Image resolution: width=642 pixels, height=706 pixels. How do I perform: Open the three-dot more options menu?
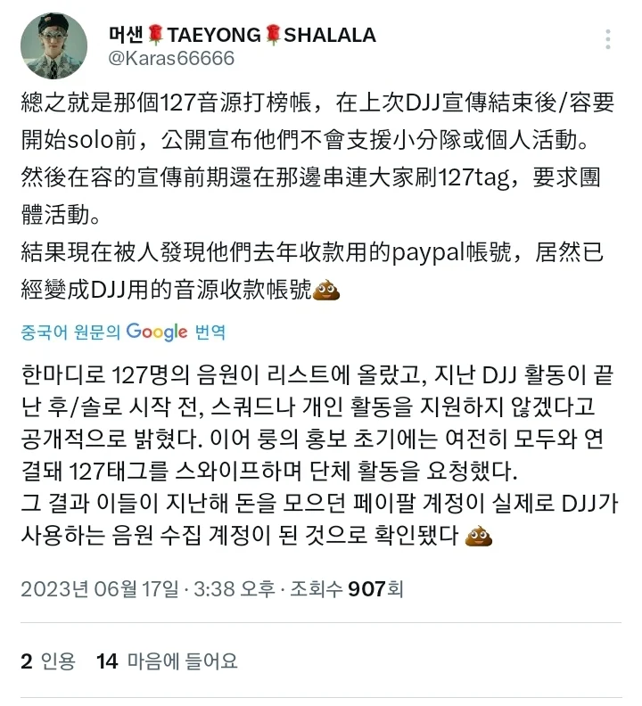(x=608, y=39)
